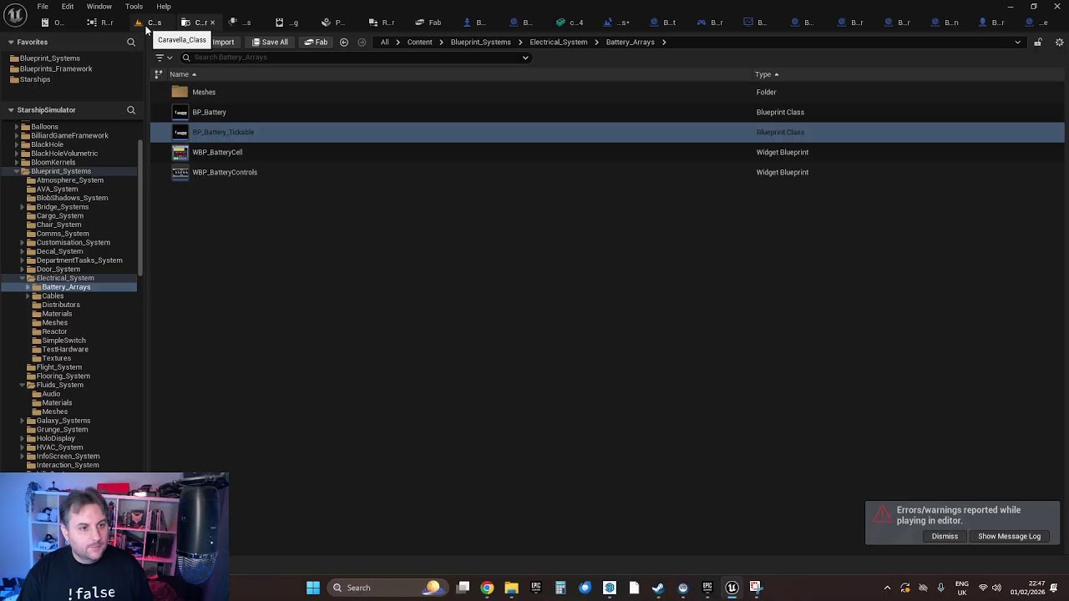This screenshot has height=601, width=1069.
Task: Open the Help menu
Action: [x=164, y=7]
